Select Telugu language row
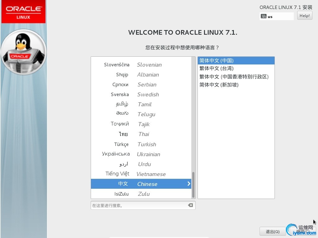This screenshot has width=318, height=238. [x=141, y=114]
